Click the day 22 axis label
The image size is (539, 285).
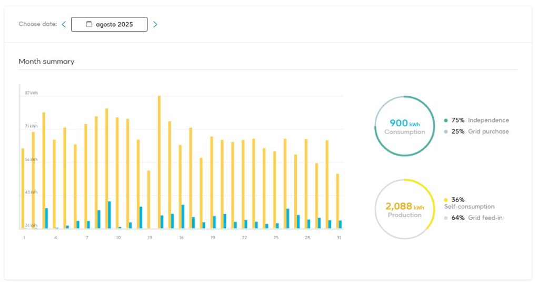(x=244, y=238)
